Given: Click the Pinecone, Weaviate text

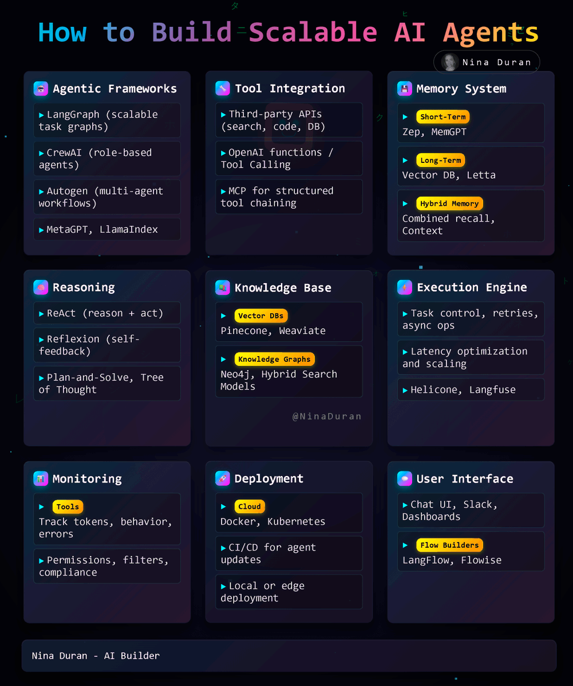Looking at the screenshot, I should [273, 331].
